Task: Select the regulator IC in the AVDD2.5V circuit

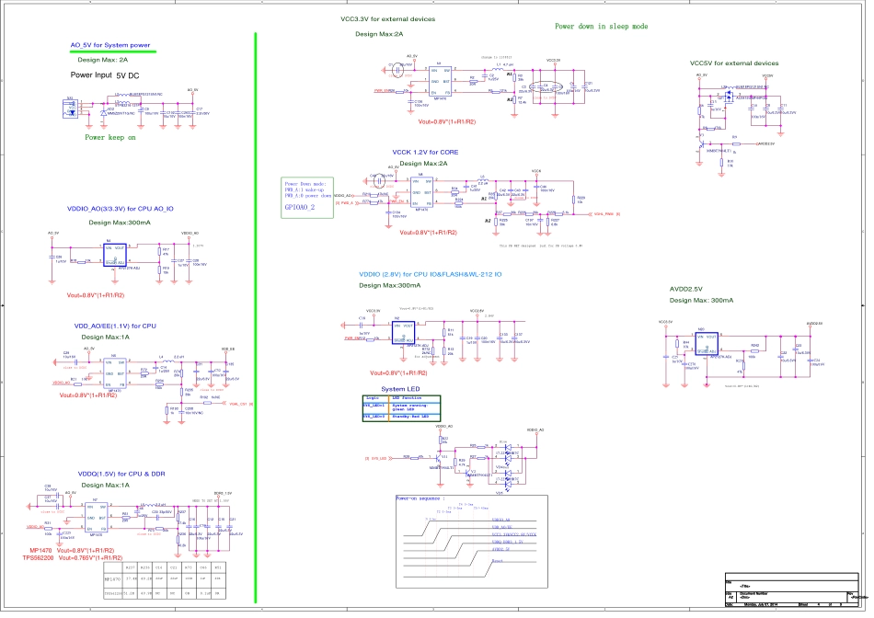Action: [707, 343]
